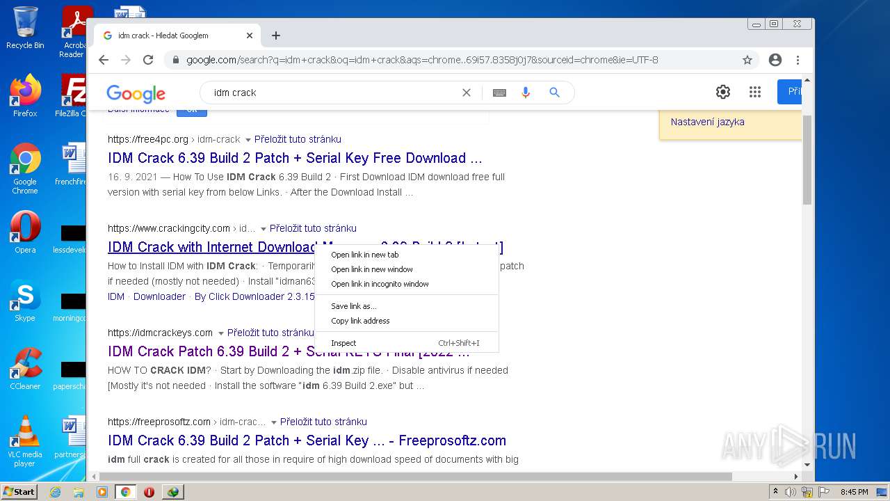Open Internet Explorer in the taskbar

coord(56,492)
